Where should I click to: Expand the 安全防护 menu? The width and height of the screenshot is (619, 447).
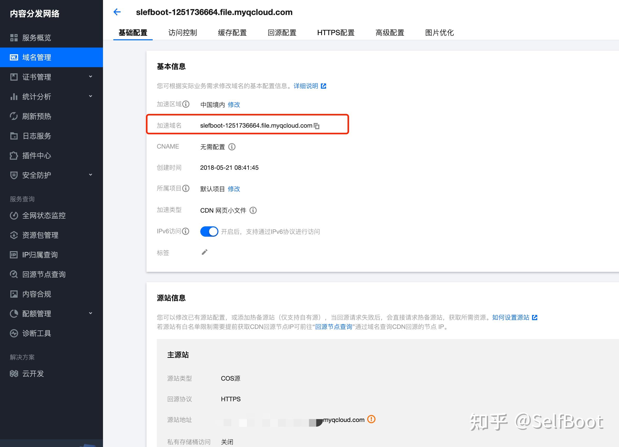click(91, 175)
